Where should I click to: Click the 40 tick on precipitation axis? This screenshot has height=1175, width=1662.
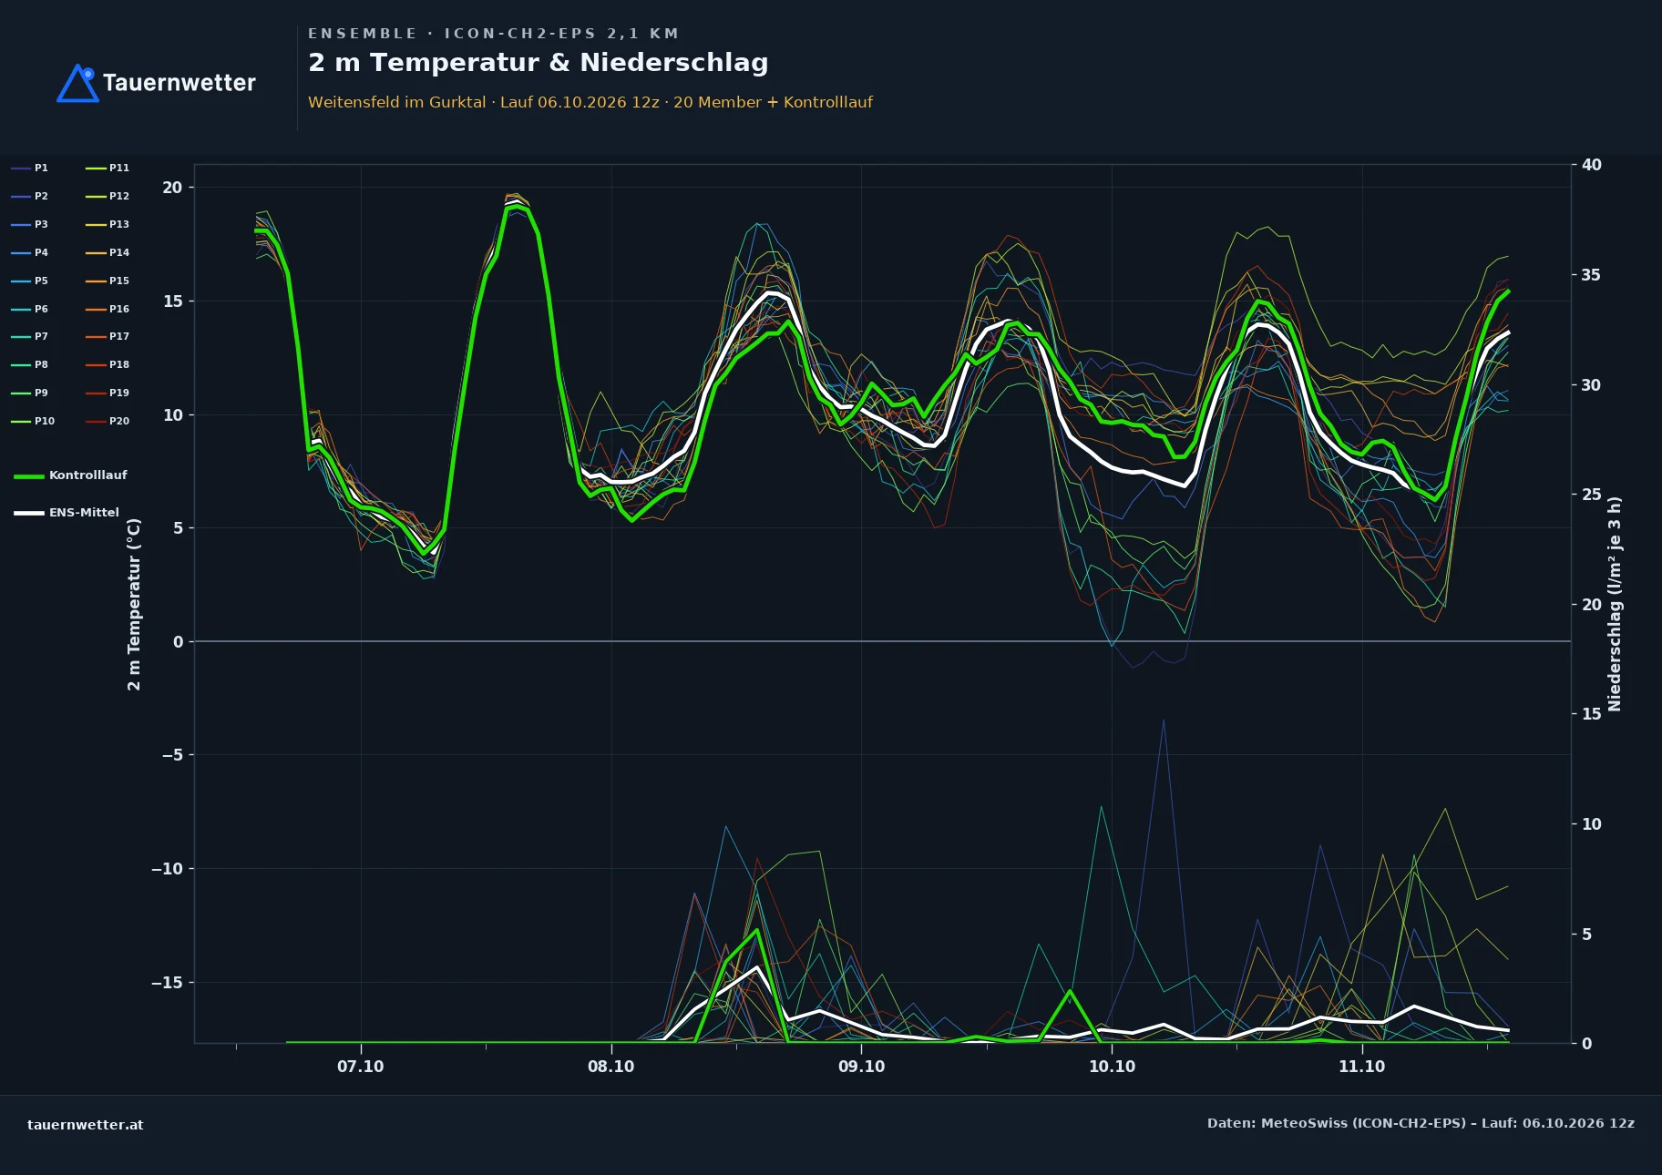(1591, 165)
